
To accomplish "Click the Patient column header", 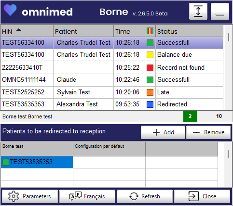I will 83,31.
